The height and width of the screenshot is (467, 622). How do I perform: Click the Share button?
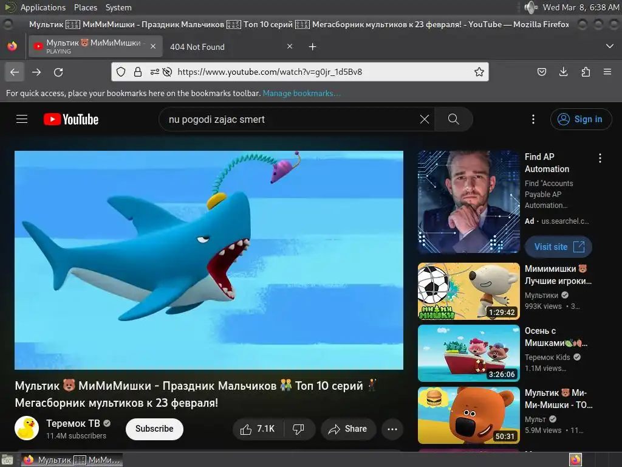tap(348, 429)
